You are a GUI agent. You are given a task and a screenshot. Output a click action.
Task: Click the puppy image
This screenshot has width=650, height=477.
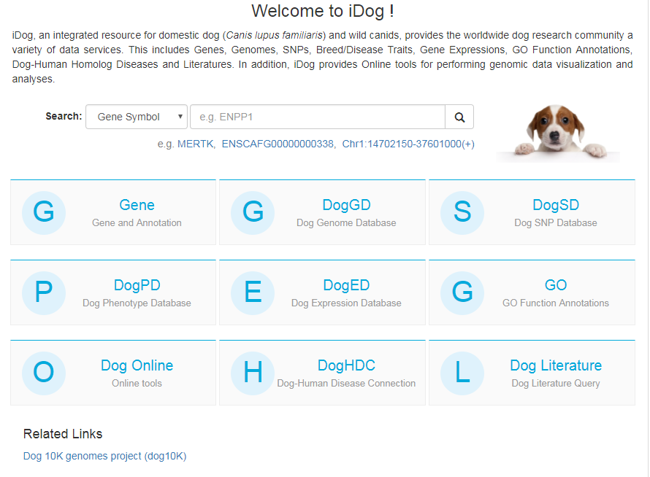pyautogui.click(x=557, y=131)
